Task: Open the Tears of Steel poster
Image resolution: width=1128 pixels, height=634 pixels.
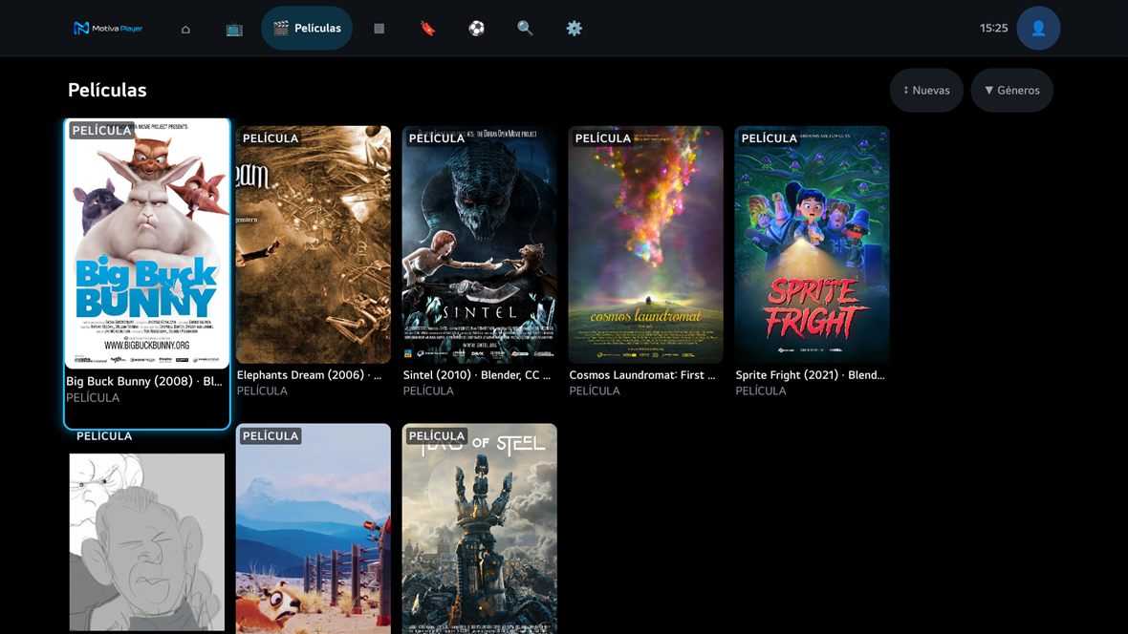Action: tap(480, 528)
